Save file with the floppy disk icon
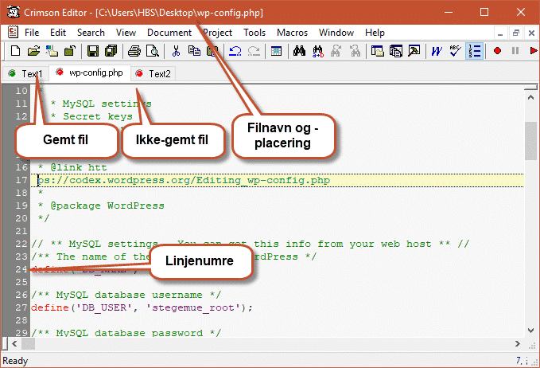 click(92, 51)
